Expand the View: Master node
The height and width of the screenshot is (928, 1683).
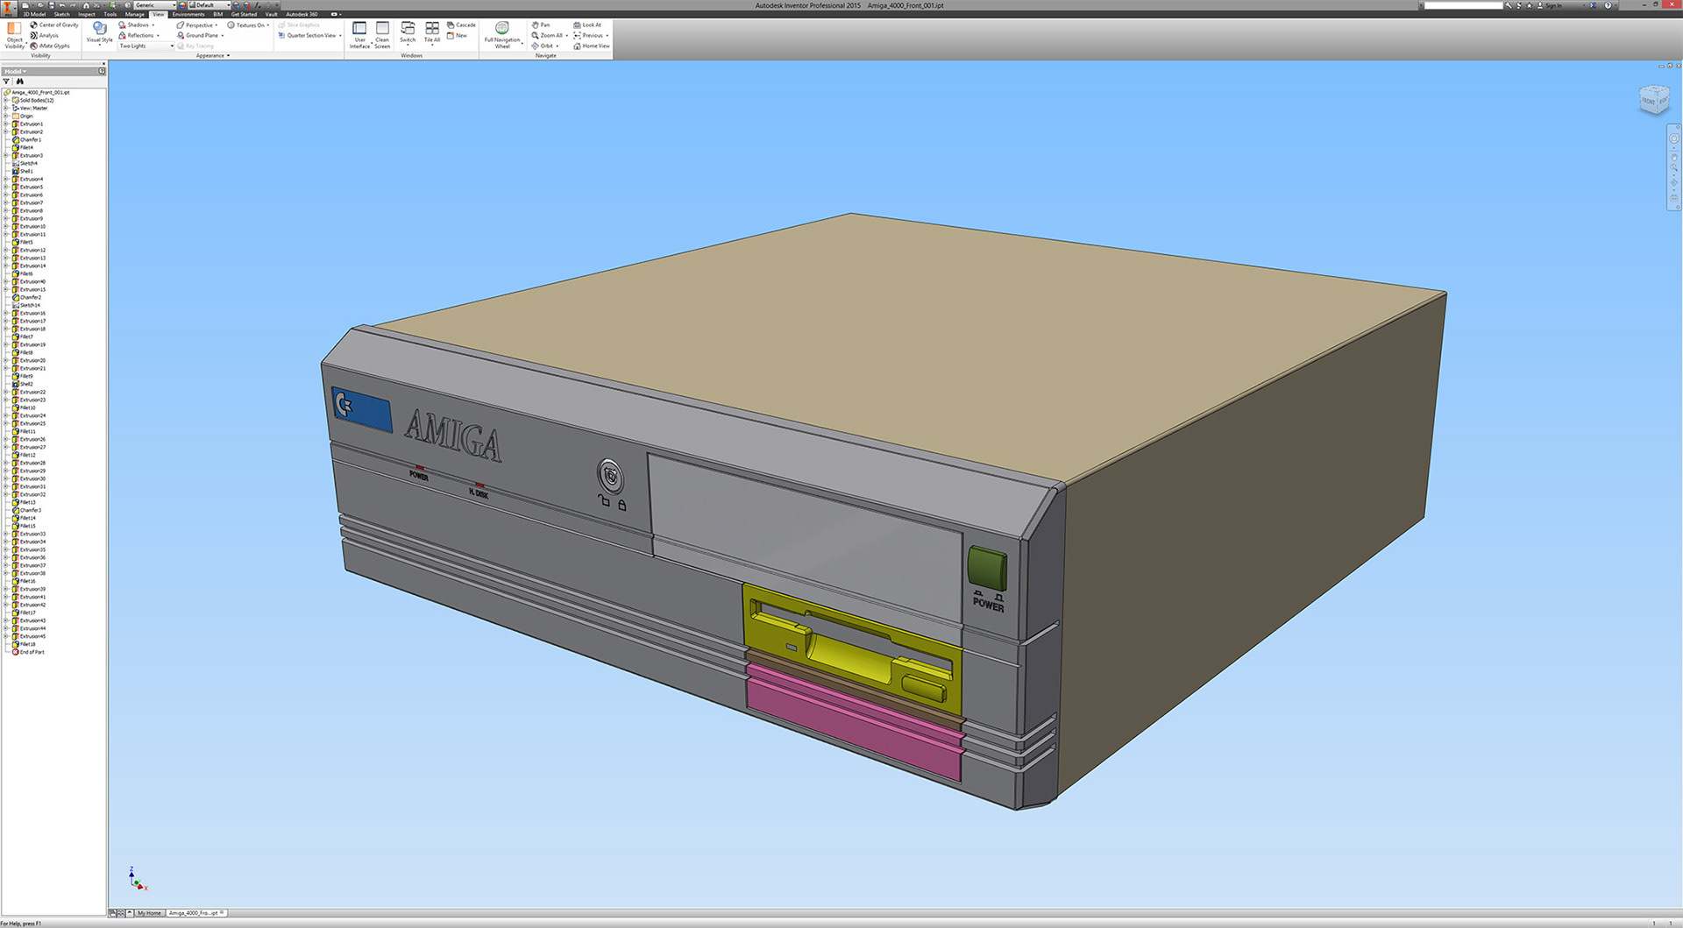tap(6, 108)
